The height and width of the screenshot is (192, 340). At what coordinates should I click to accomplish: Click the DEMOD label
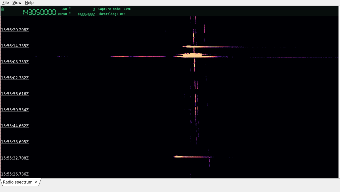tap(62, 14)
